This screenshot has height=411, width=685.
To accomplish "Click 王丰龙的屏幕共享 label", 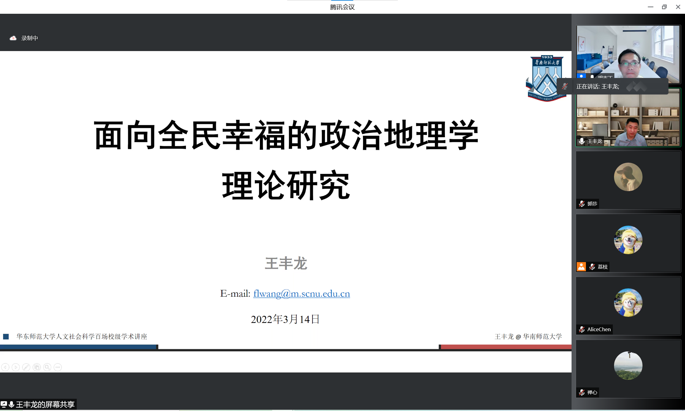I will (x=45, y=405).
